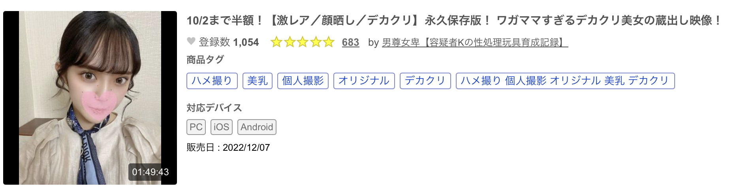Click the iOS device badge
The image size is (741, 191).
[x=221, y=127]
